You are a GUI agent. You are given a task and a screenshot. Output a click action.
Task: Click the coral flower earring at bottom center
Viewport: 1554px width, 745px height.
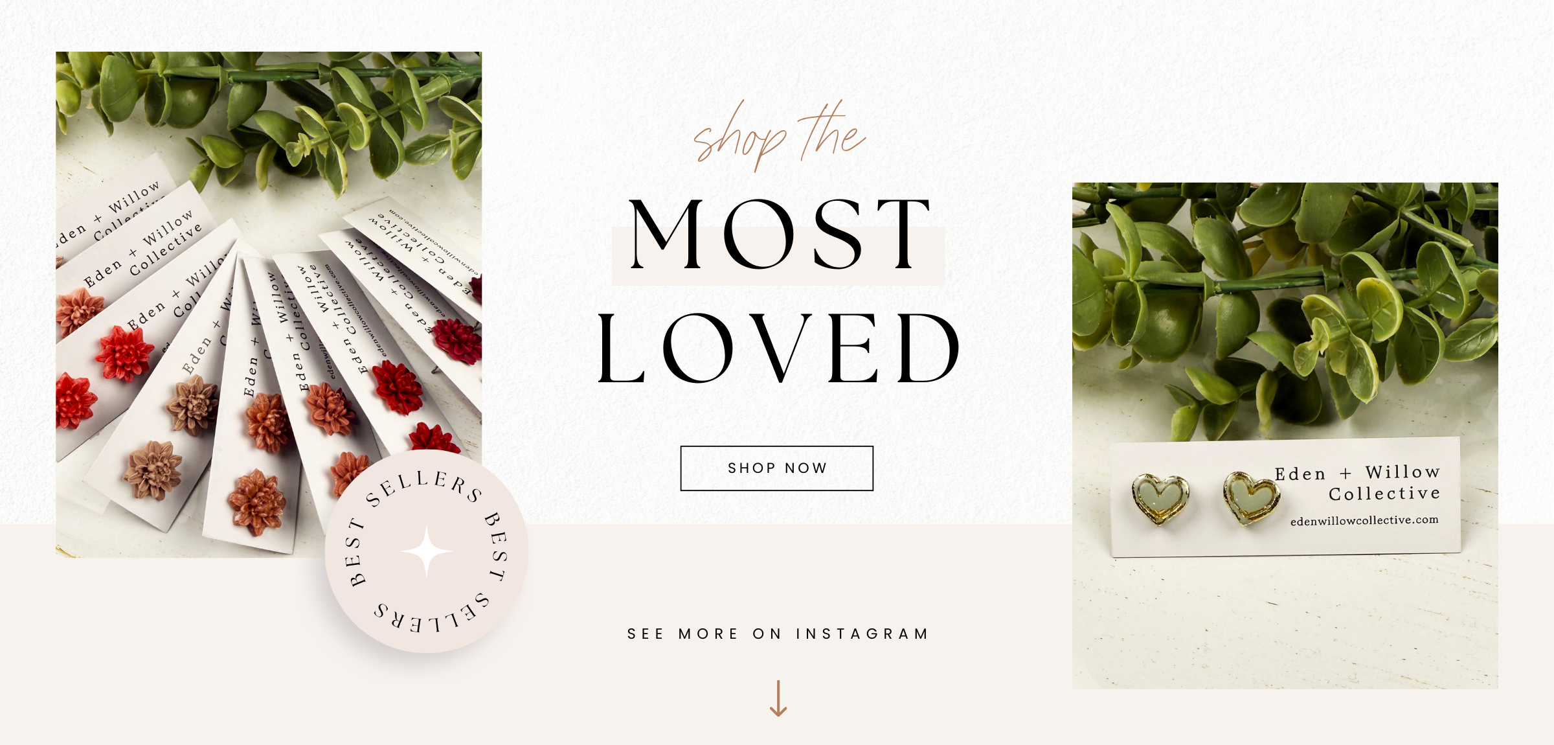pos(256,502)
